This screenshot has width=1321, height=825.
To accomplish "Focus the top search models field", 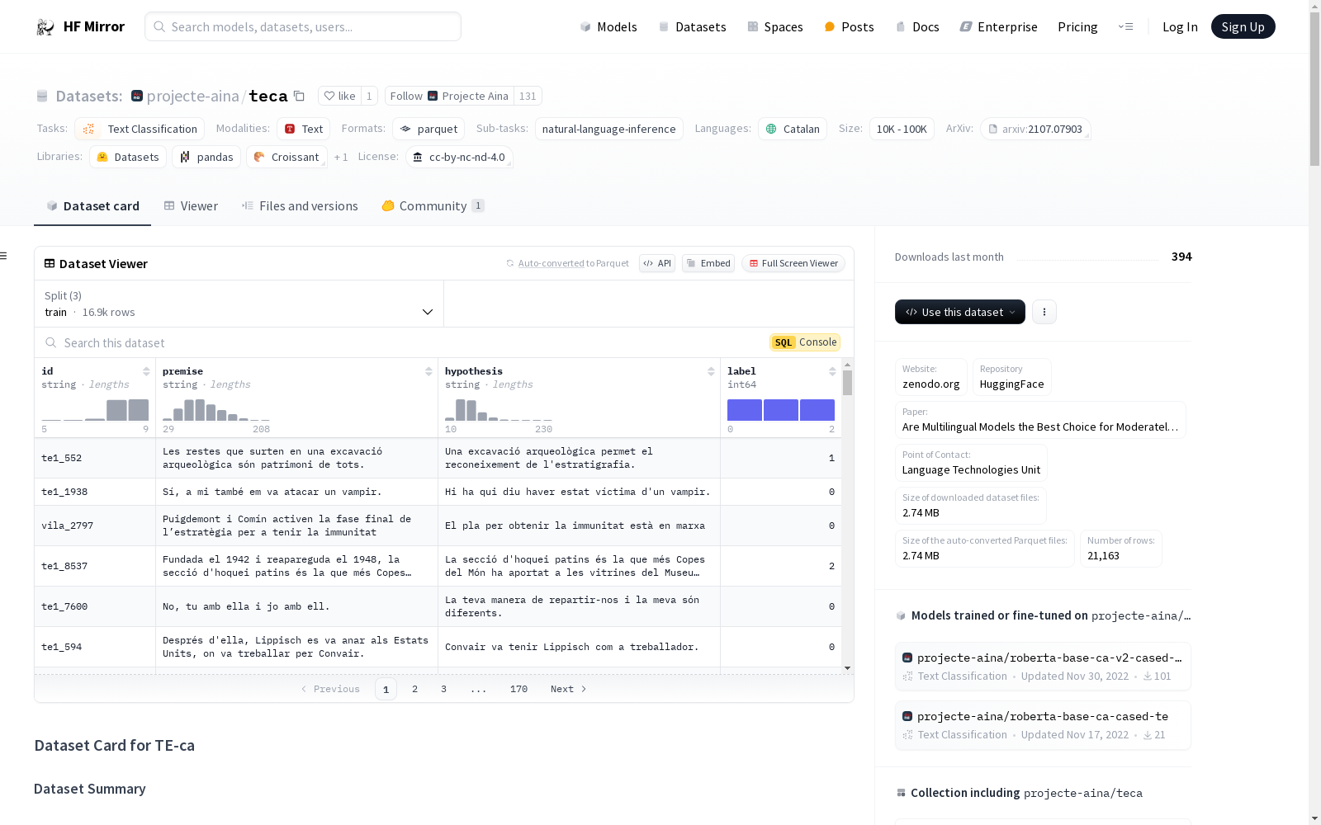I will pos(303,26).
